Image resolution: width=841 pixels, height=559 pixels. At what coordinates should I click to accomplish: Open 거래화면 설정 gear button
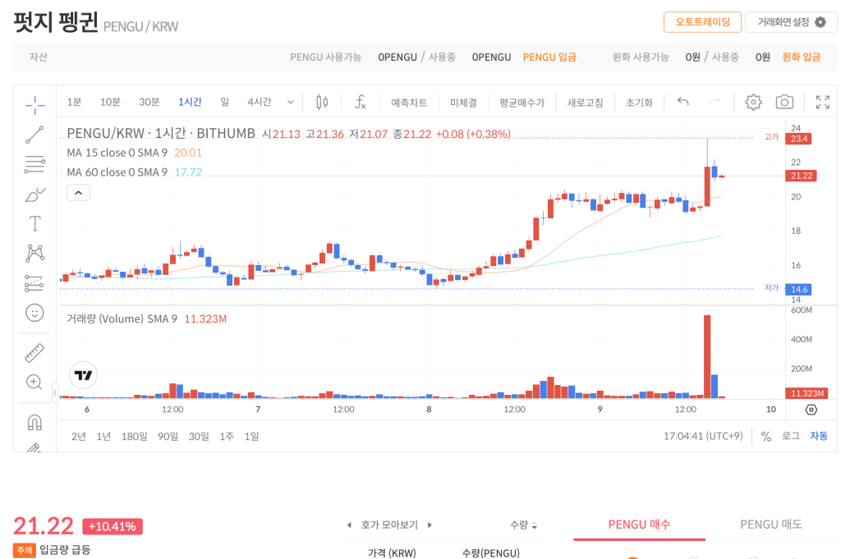(791, 22)
